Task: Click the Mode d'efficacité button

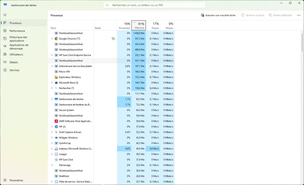Action: [x=280, y=15]
